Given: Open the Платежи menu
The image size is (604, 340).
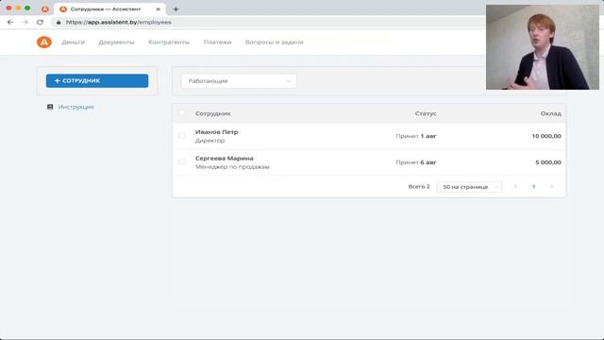Looking at the screenshot, I should 218,42.
